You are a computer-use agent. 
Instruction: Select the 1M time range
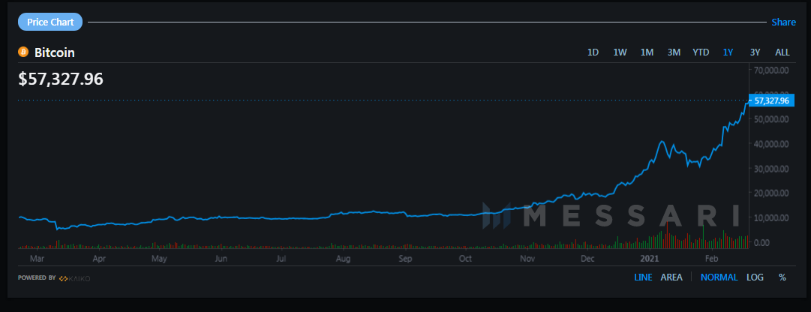point(647,52)
